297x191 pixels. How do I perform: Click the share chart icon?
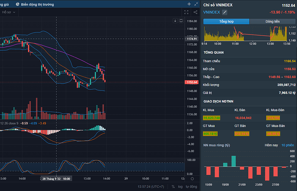tap(195, 12)
